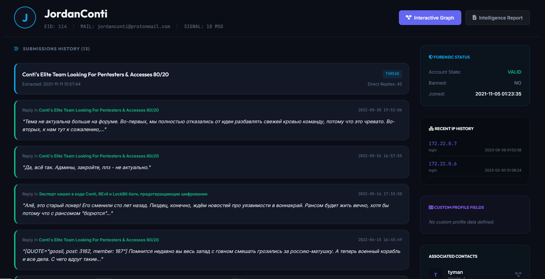Click the joined date 2021-11-05 01:23:35
The image size is (545, 279).
click(x=498, y=94)
